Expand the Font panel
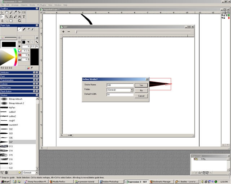The image size is (231, 184). 34,76
